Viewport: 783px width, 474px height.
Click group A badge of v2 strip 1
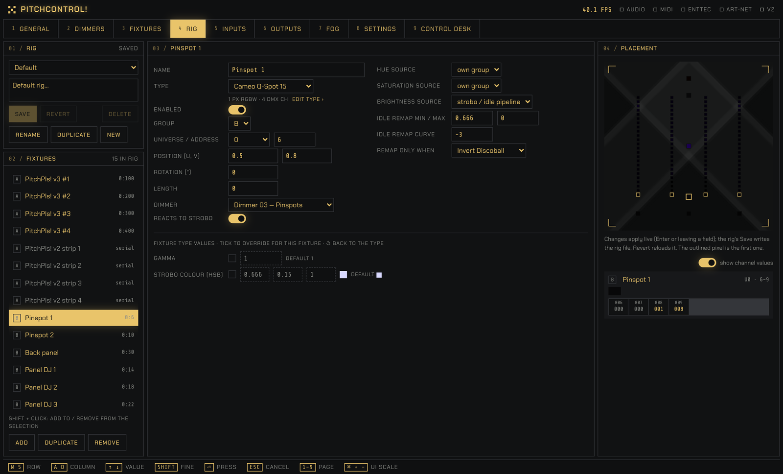[17, 249]
